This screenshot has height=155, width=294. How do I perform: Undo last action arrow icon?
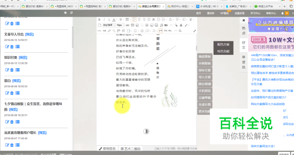(170, 31)
